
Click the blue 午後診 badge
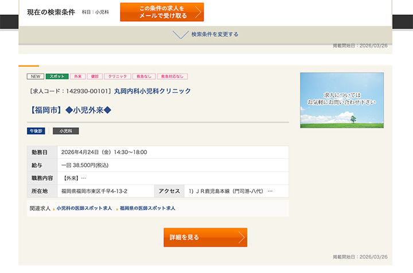[x=37, y=131]
